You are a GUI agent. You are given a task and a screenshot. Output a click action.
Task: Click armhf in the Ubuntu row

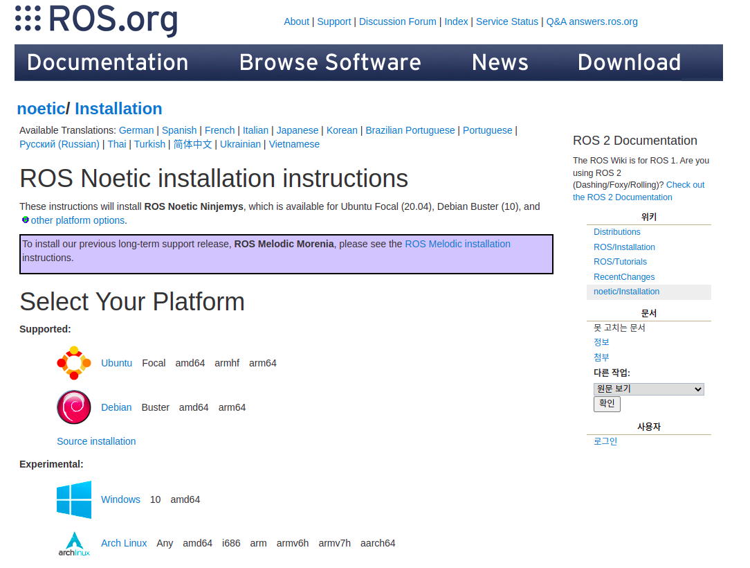click(x=227, y=363)
